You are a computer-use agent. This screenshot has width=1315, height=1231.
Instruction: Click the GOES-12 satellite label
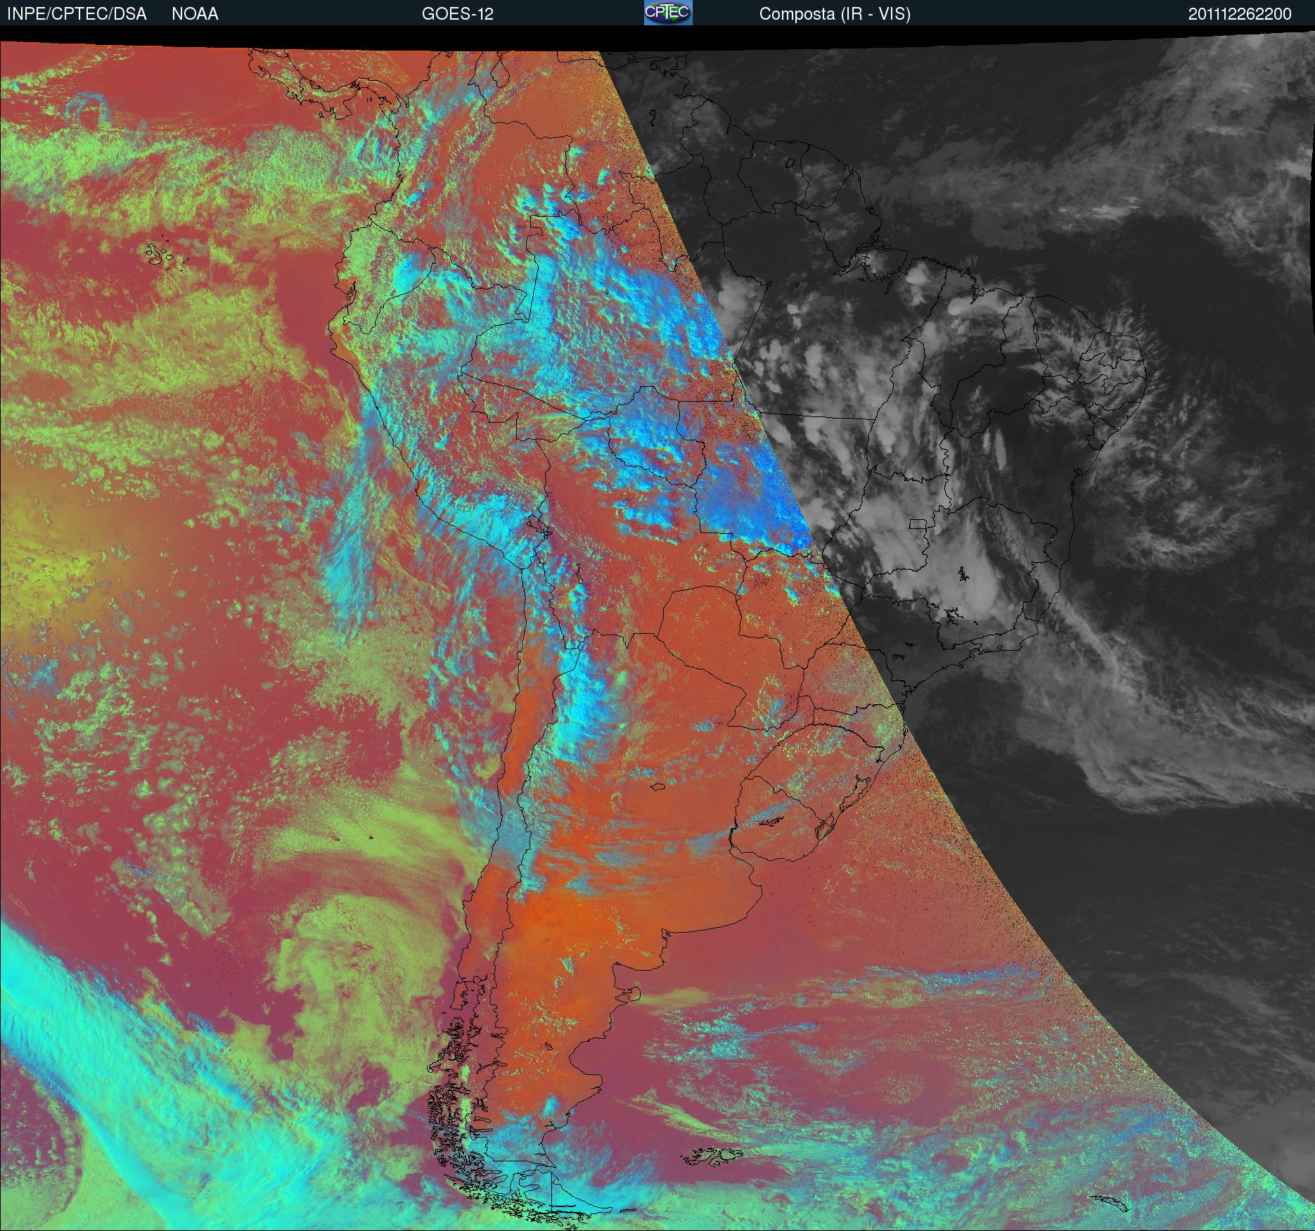457,14
